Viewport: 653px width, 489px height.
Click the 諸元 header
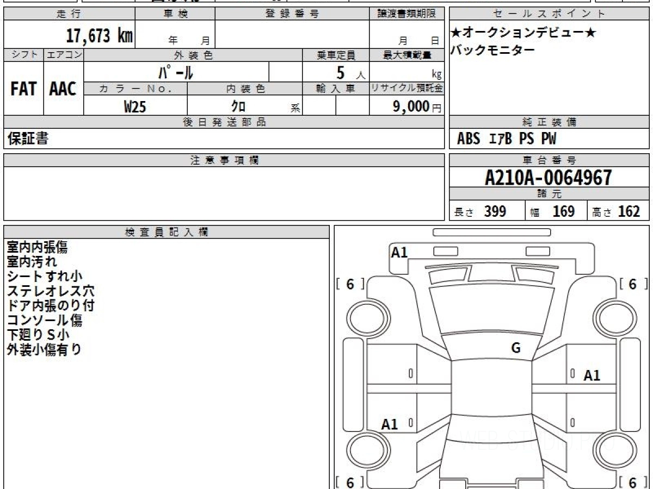point(550,194)
